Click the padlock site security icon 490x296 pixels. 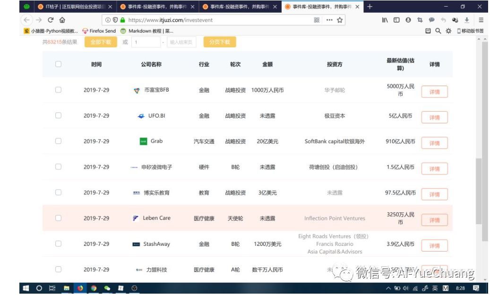[122, 20]
